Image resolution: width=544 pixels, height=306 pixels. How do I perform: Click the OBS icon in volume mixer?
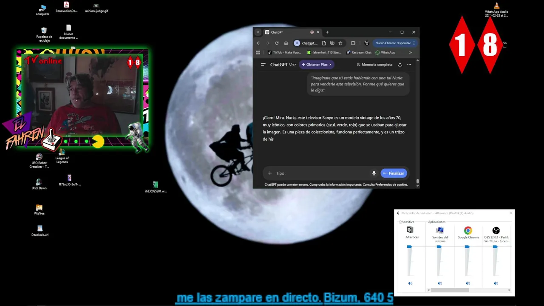496,230
